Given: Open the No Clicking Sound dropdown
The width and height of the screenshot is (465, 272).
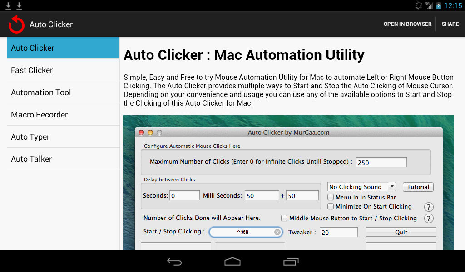Looking at the screenshot, I should 362,187.
